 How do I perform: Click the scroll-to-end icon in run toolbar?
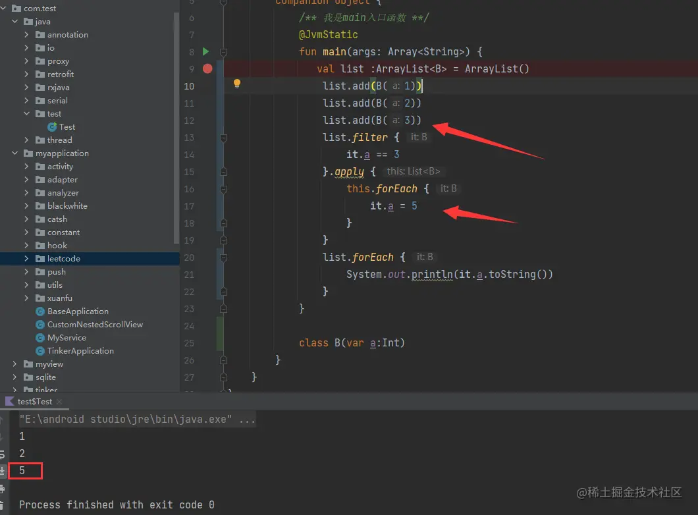2,470
